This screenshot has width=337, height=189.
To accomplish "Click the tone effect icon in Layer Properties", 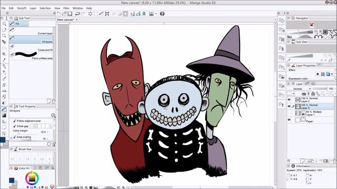I will pyautogui.click(x=323, y=74).
